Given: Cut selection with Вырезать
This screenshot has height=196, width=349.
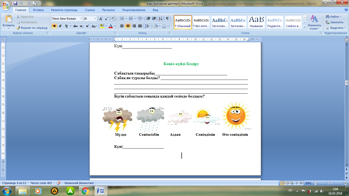Looking at the screenshot, I should [25, 17].
